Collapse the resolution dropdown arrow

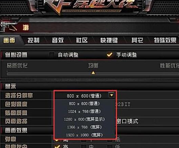[111, 95]
